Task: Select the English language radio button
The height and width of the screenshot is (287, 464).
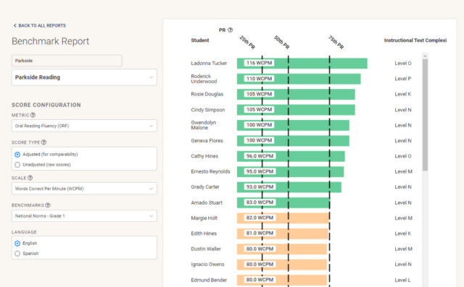Action: [x=17, y=244]
